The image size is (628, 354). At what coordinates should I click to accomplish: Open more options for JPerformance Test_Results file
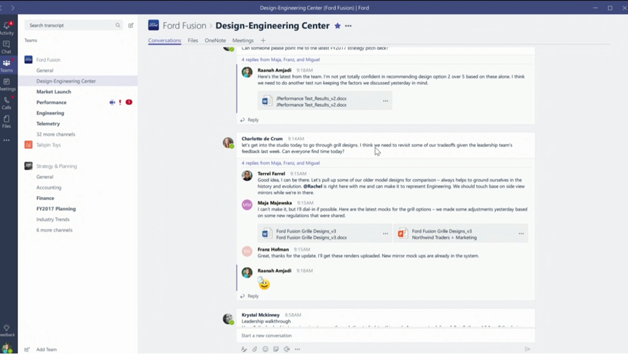pyautogui.click(x=385, y=101)
